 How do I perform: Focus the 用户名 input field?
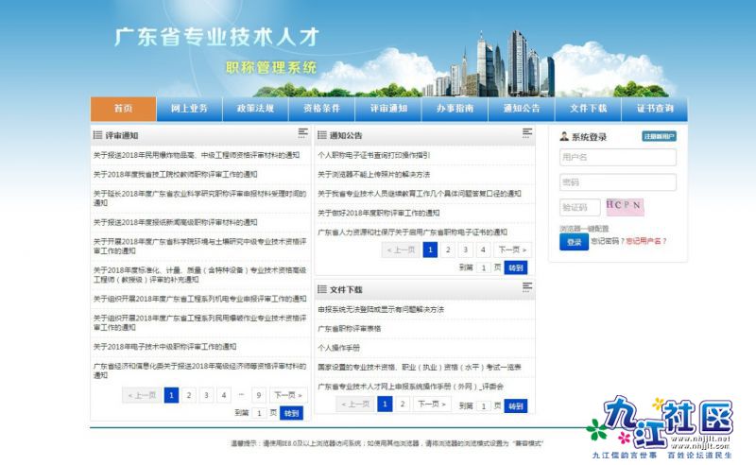[x=617, y=157]
